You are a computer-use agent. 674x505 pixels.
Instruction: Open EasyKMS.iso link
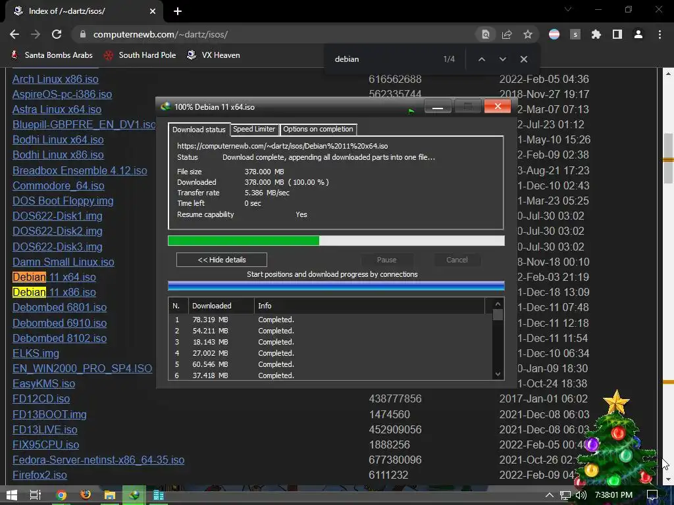(x=44, y=383)
